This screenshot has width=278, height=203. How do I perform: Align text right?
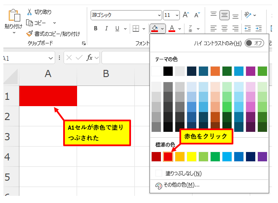(235, 28)
